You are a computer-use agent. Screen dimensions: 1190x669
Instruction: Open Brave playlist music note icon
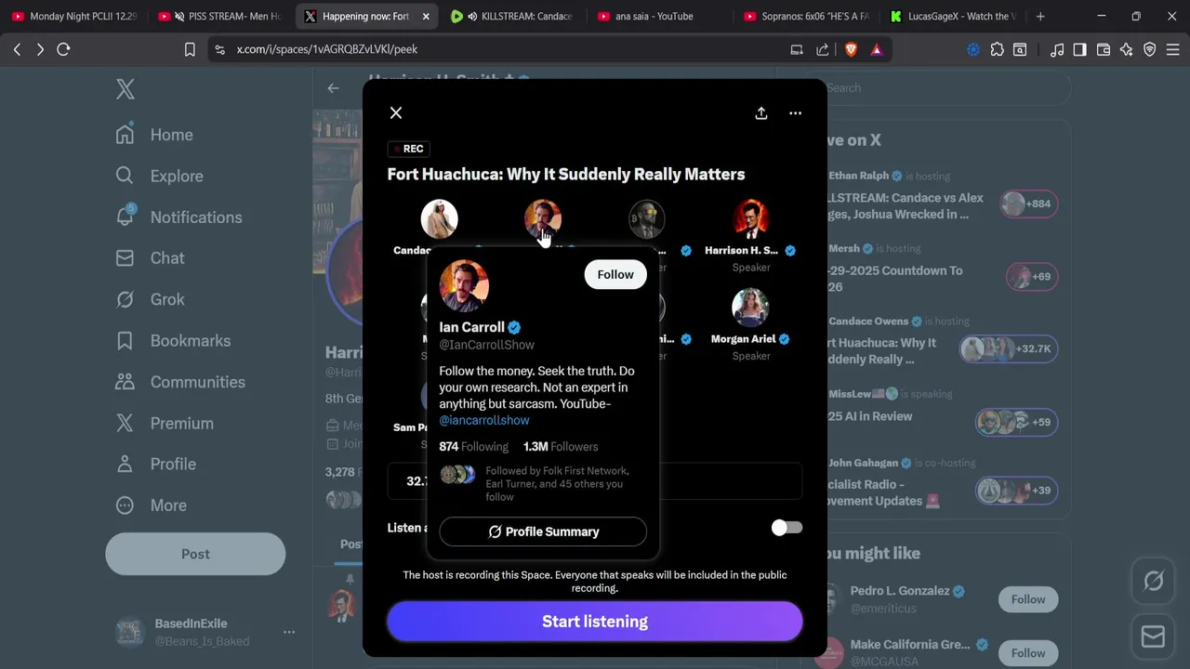[1056, 49]
